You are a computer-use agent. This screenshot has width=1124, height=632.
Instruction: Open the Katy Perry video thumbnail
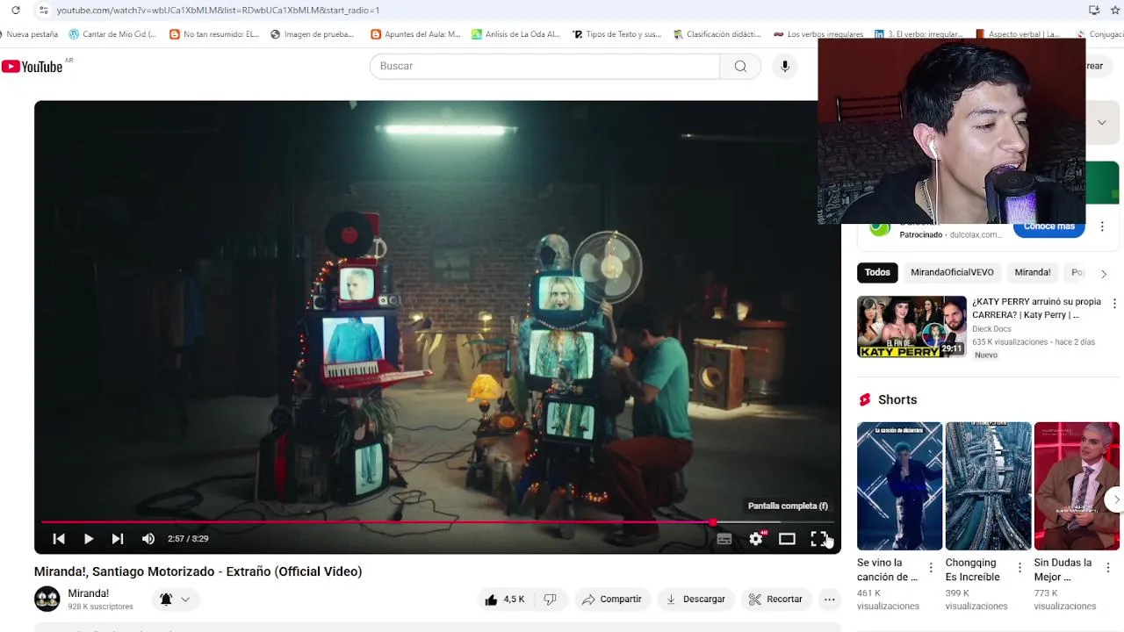click(911, 327)
